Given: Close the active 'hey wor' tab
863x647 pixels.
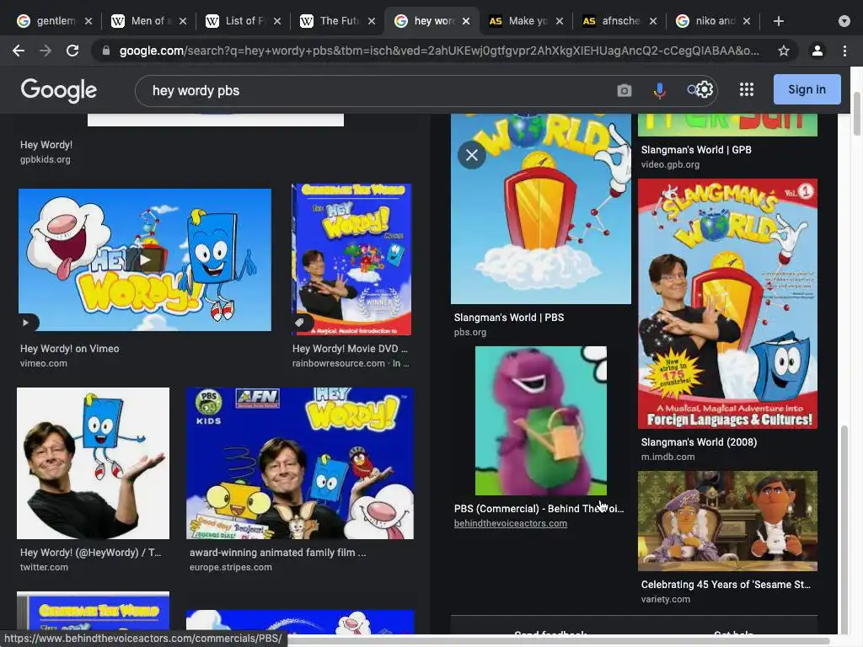Looking at the screenshot, I should [466, 21].
